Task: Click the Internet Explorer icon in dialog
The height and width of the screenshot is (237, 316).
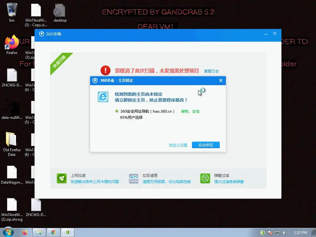Action: pos(103,97)
